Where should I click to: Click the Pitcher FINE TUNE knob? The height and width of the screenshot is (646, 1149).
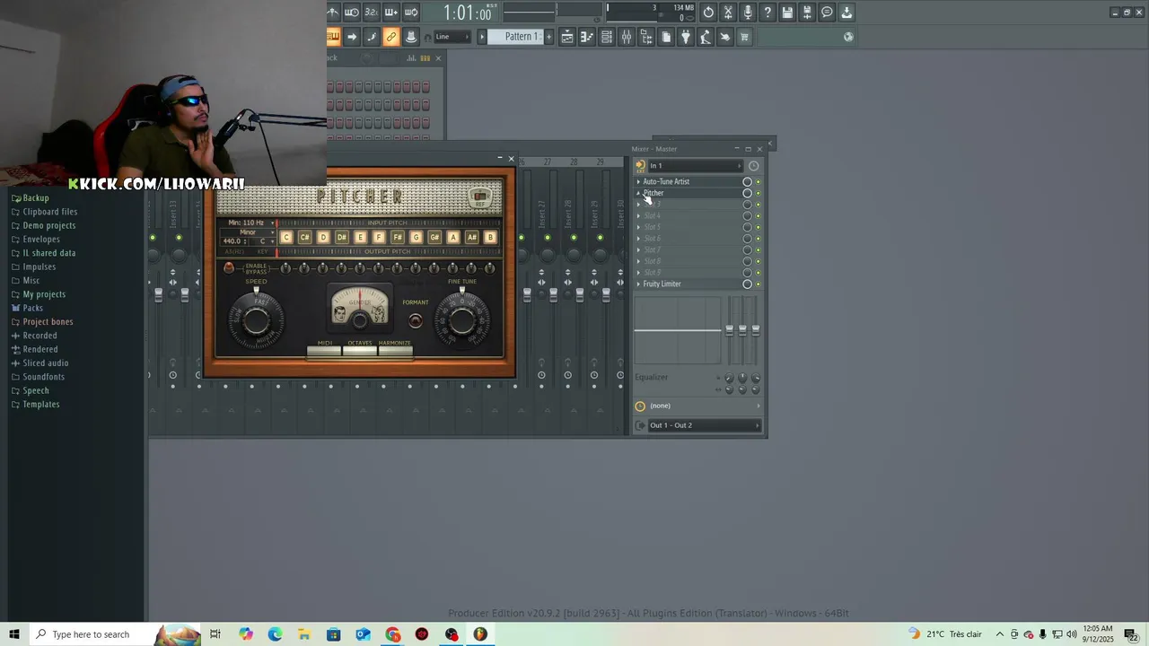[462, 319]
